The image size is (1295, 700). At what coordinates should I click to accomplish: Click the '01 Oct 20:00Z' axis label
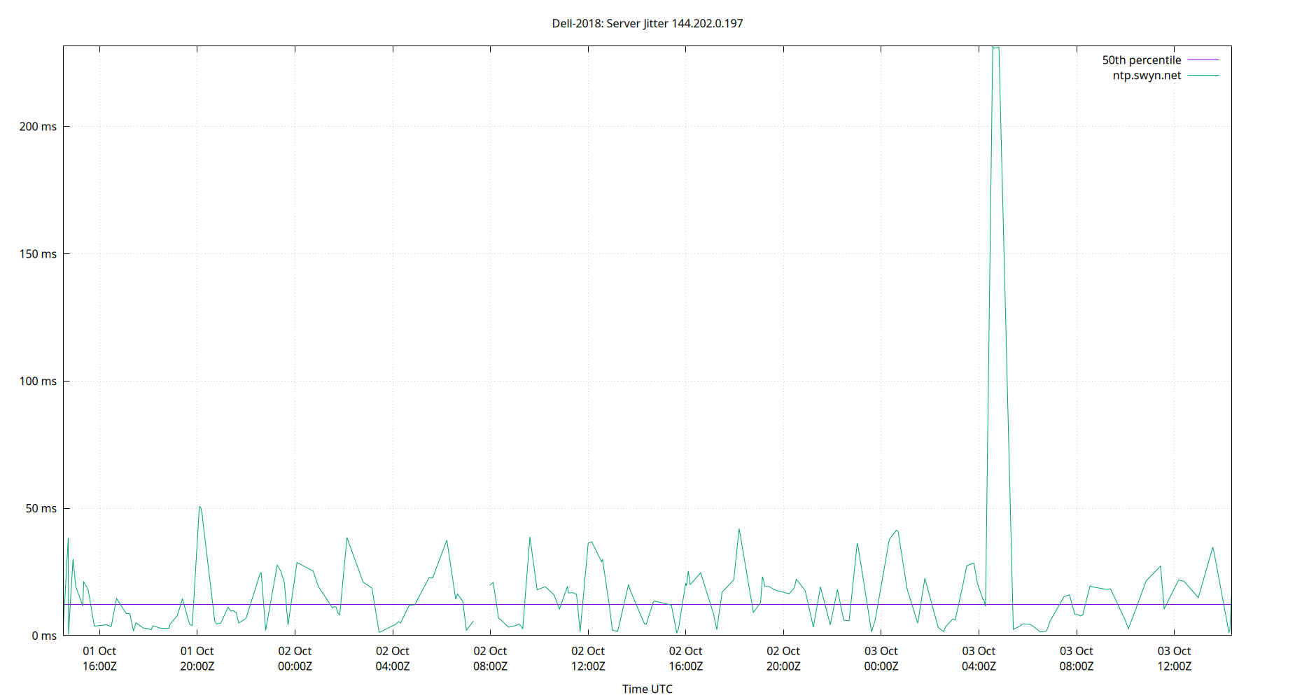[197, 659]
